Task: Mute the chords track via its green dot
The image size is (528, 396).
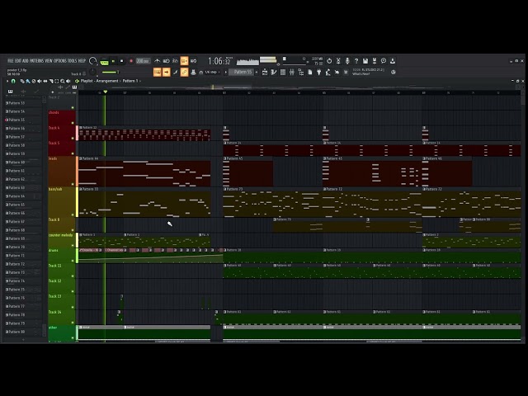Action: click(73, 123)
